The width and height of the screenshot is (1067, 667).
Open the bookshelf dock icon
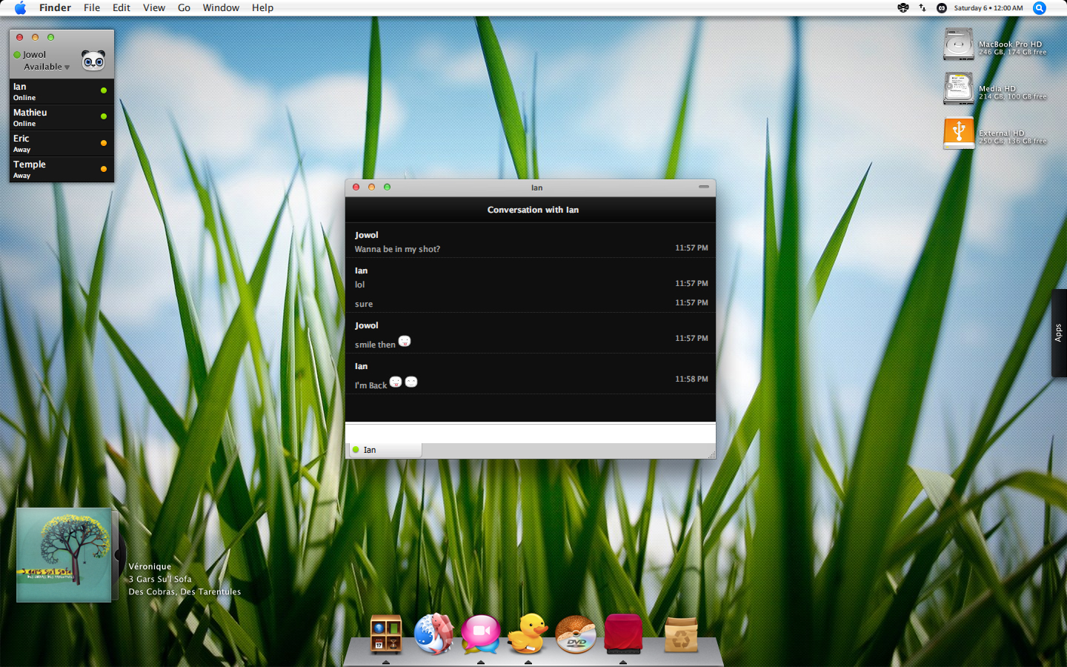386,634
